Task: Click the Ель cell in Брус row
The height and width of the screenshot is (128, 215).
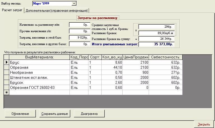Action: [79, 62]
